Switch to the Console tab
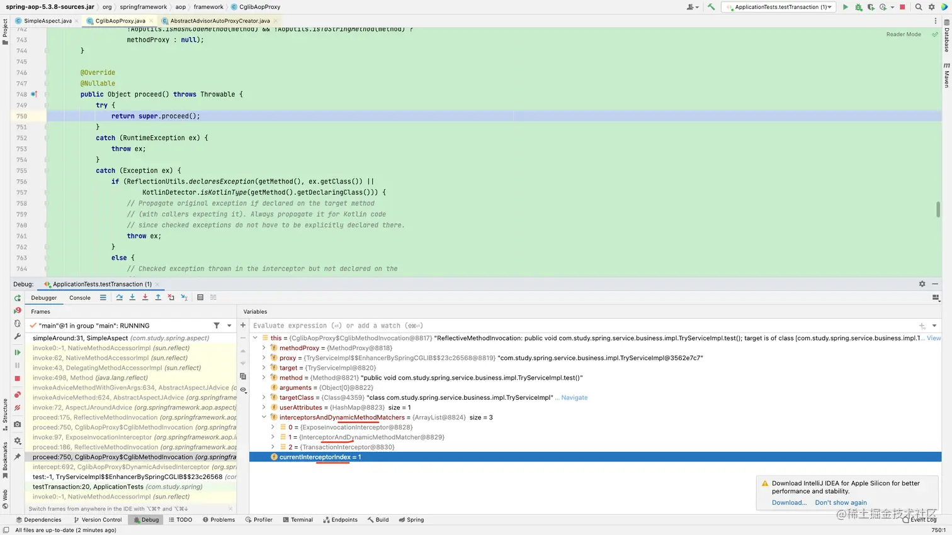The height and width of the screenshot is (535, 952). [x=80, y=298]
